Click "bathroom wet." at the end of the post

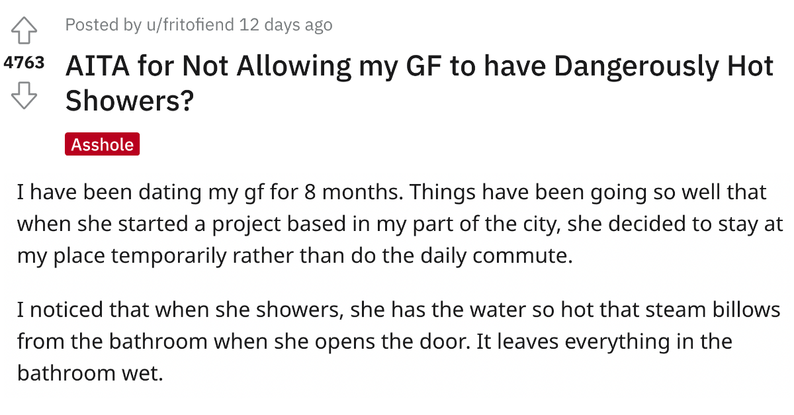[x=90, y=373]
